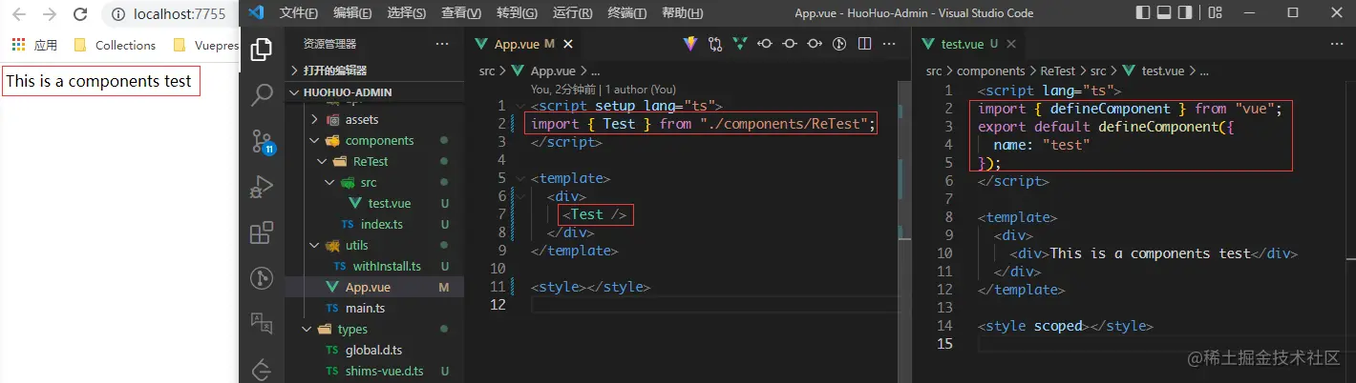This screenshot has width=1356, height=383.
Task: Toggle primary side bar layout icon
Action: coord(1144,13)
